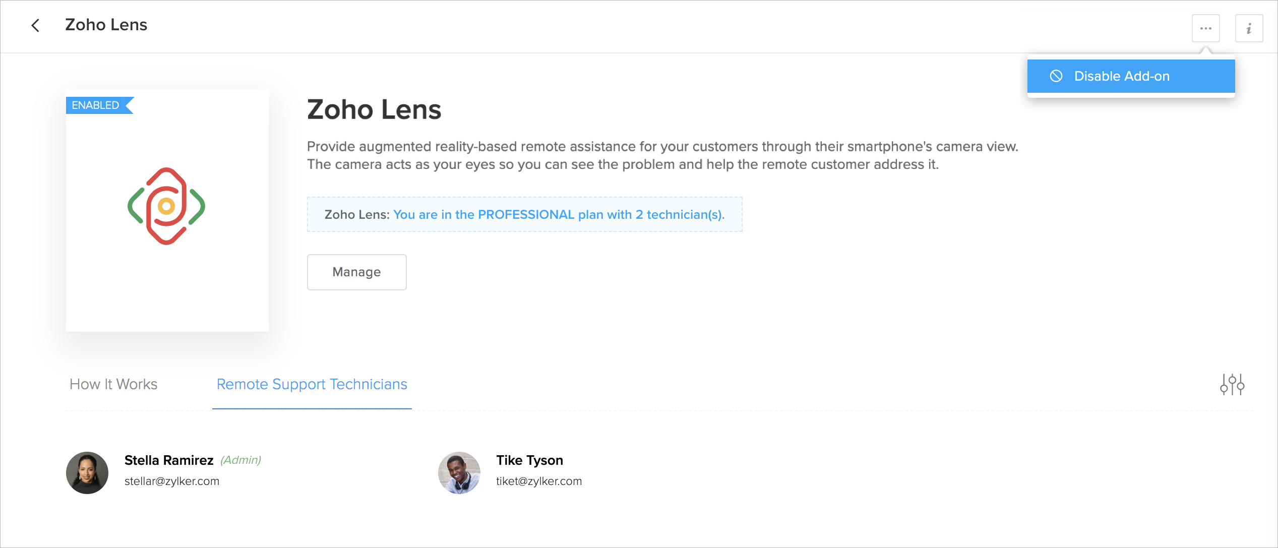This screenshot has width=1278, height=548.
Task: Go back using the left arrow
Action: (35, 26)
